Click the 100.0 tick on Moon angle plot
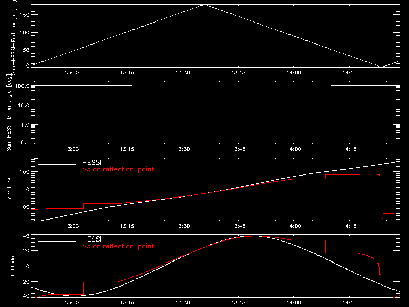The height and width of the screenshot is (307, 409). [x=22, y=86]
